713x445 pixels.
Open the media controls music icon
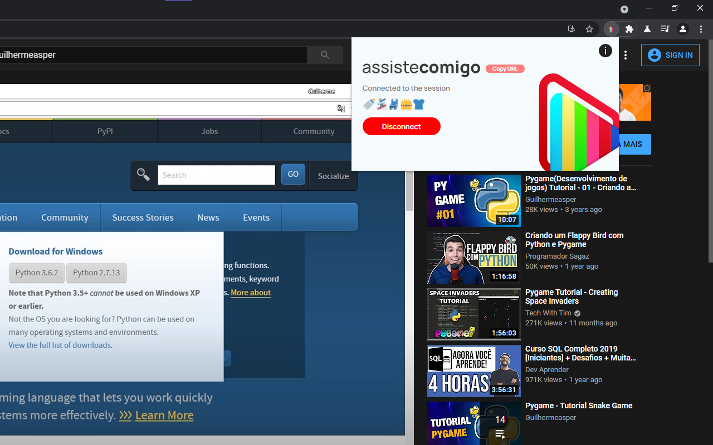click(x=665, y=29)
